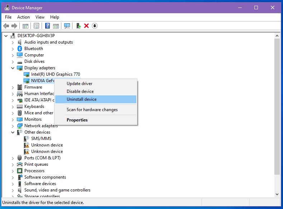Click the vertical scrollbar thumb
Screen dimensions: 283x209
coord(277,106)
